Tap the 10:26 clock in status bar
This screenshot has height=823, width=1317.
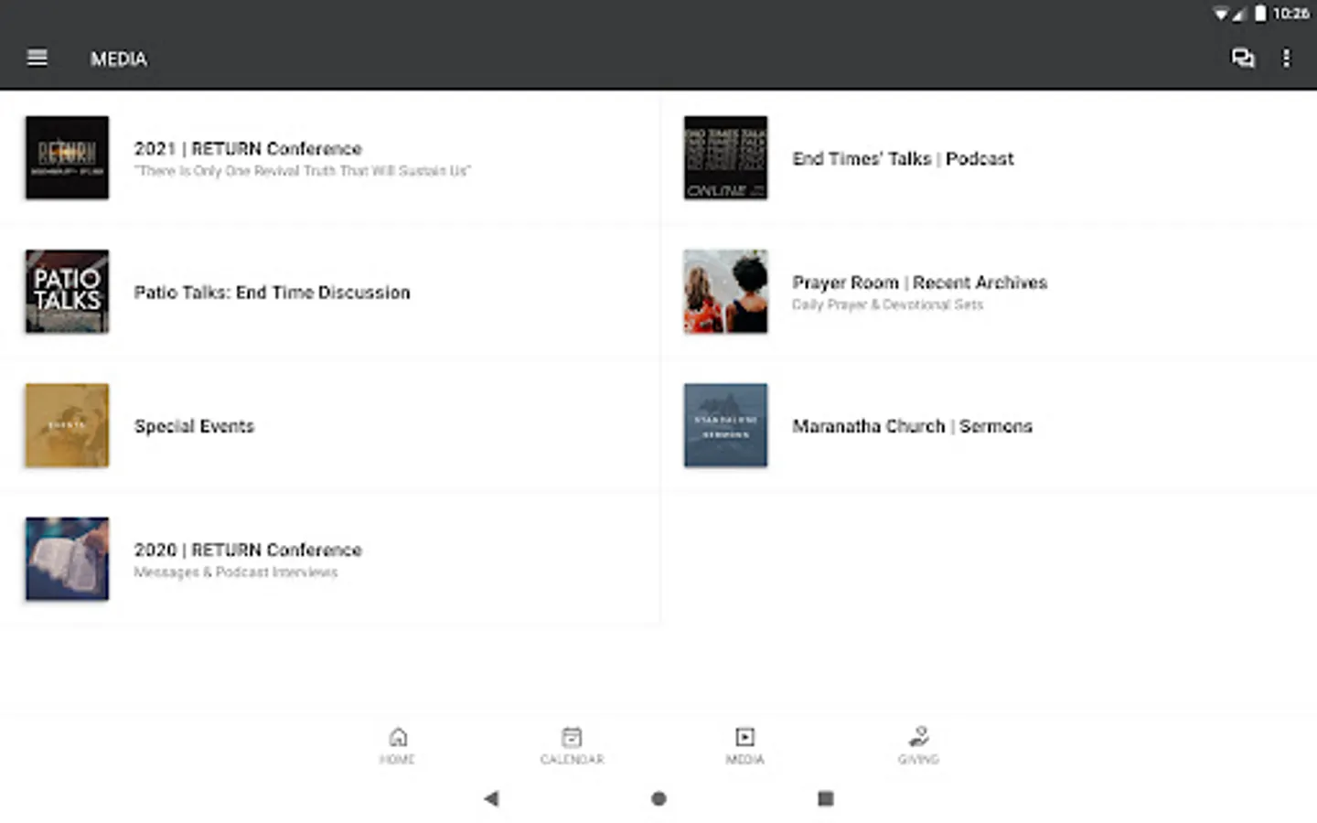tap(1290, 13)
